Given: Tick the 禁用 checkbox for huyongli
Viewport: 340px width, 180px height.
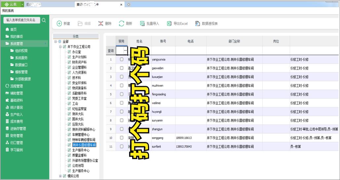Looking at the screenshot, I should click(122, 112).
